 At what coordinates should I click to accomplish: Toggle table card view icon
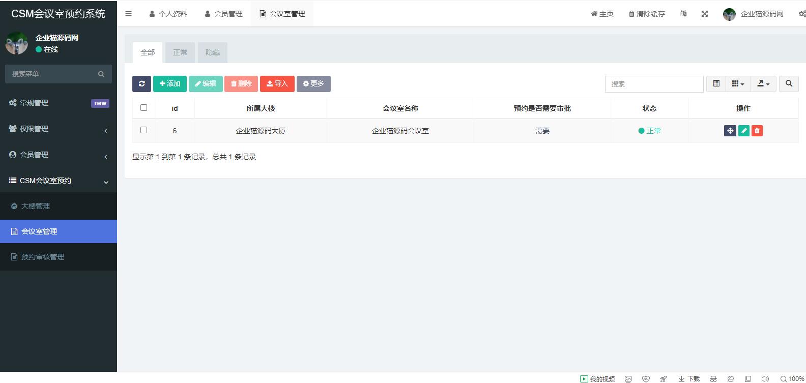(716, 84)
